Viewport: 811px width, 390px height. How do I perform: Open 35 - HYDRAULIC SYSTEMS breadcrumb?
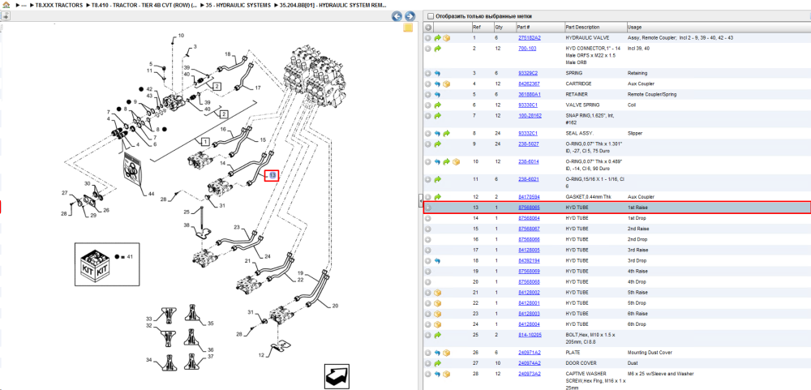click(238, 5)
